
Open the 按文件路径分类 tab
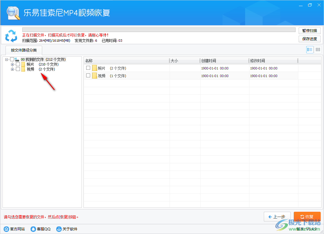24,50
